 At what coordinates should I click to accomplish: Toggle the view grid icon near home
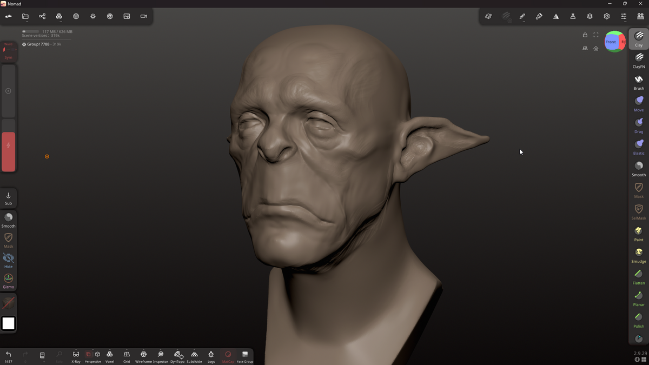coord(585,49)
